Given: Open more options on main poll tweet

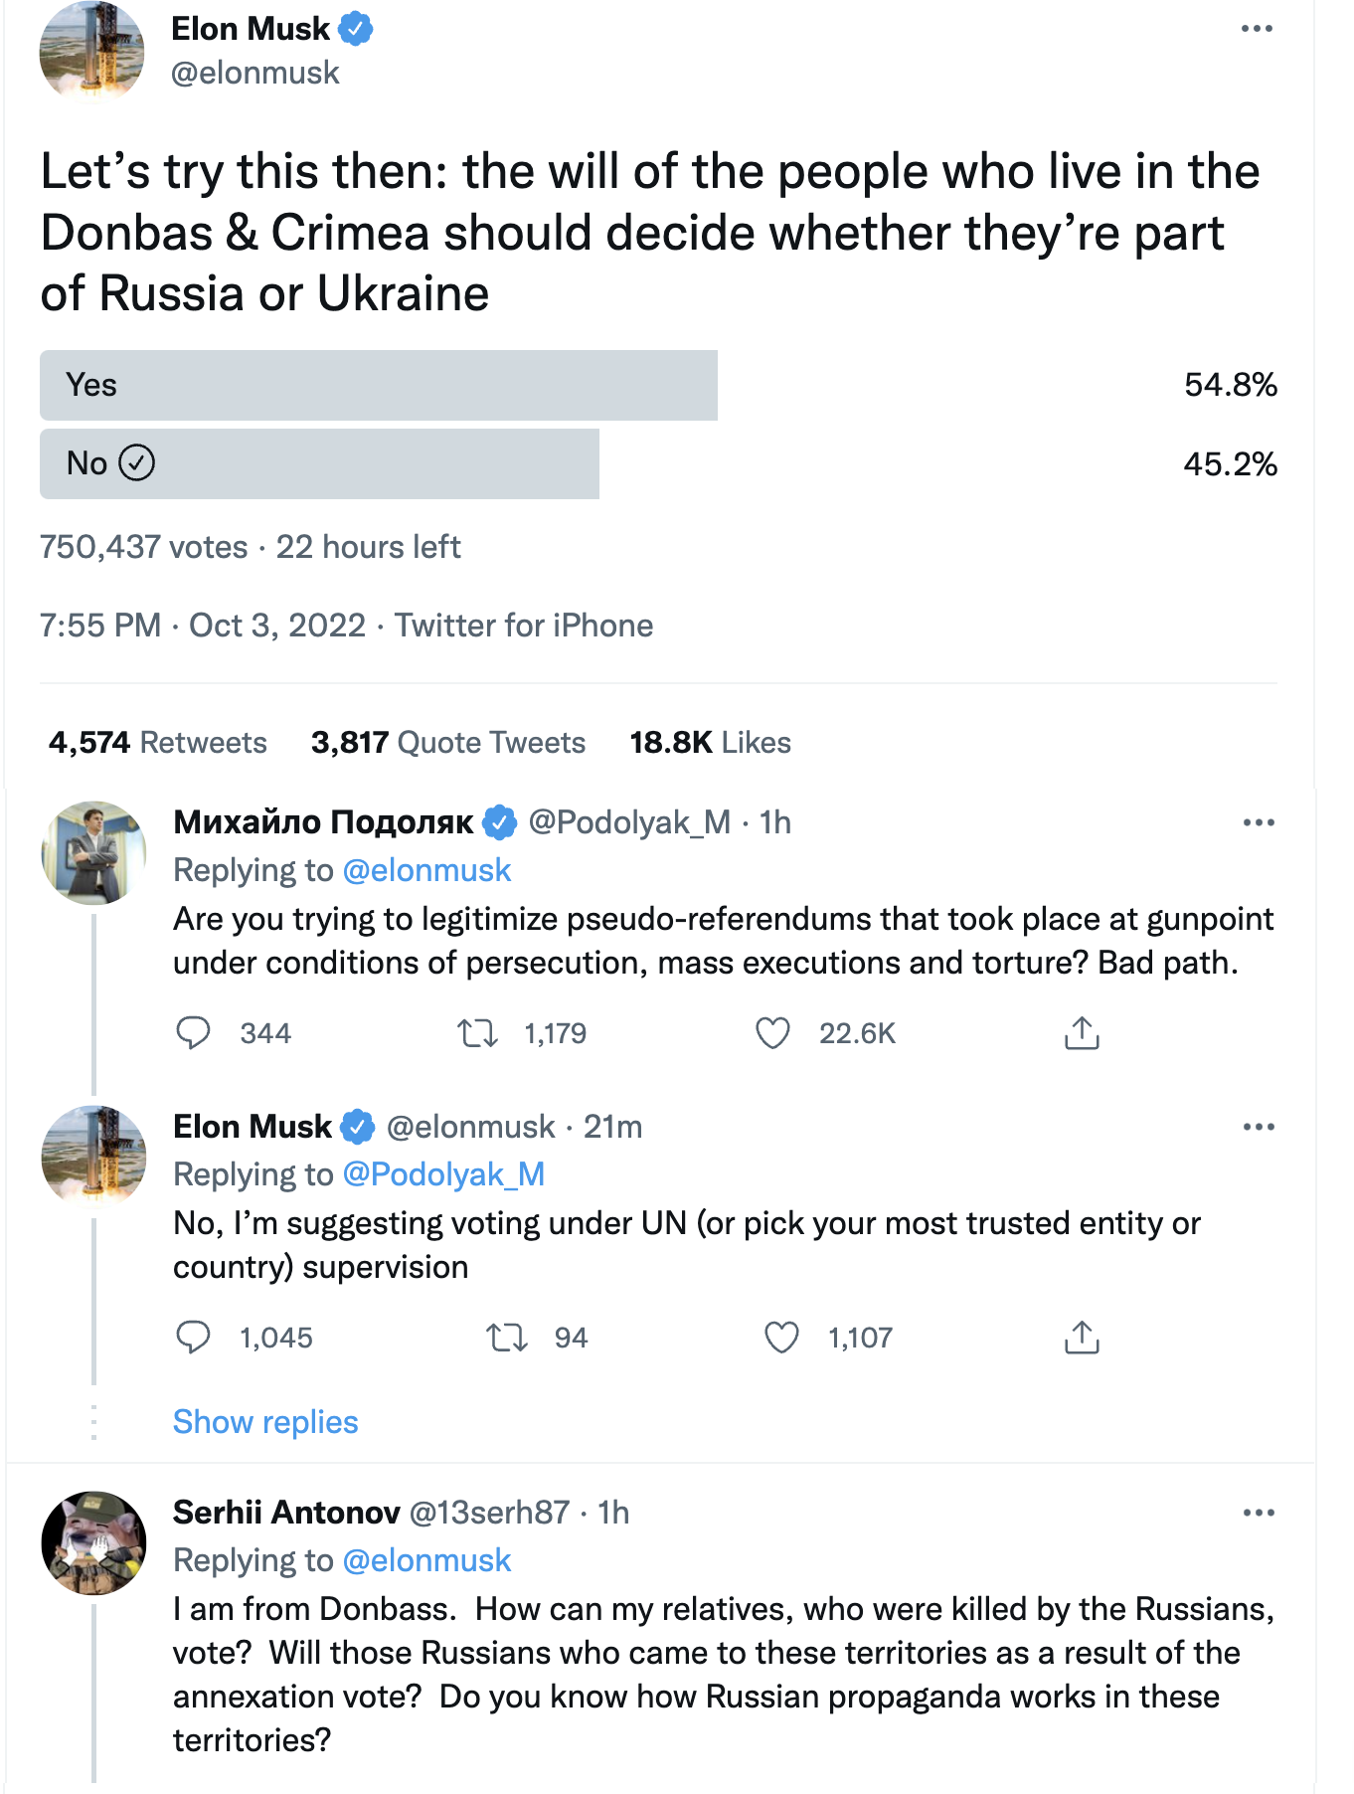Looking at the screenshot, I should point(1257,29).
